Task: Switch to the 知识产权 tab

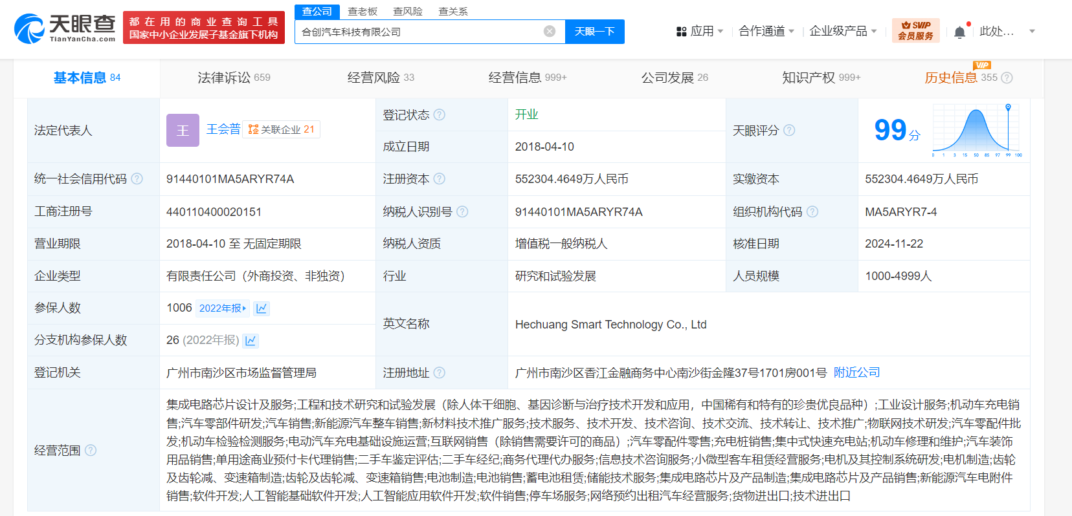Action: [821, 78]
